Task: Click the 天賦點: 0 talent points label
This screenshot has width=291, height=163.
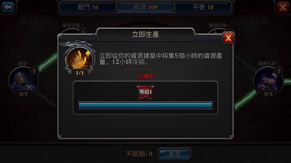Action: pos(139,154)
